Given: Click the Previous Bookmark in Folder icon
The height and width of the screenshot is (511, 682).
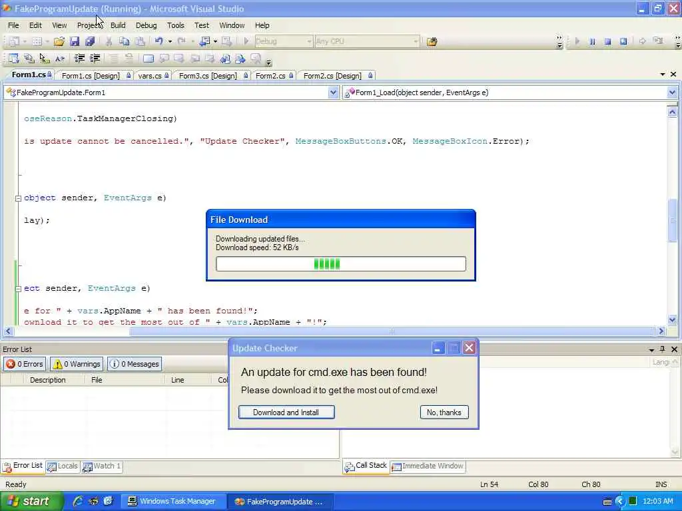Looking at the screenshot, I should point(225,59).
